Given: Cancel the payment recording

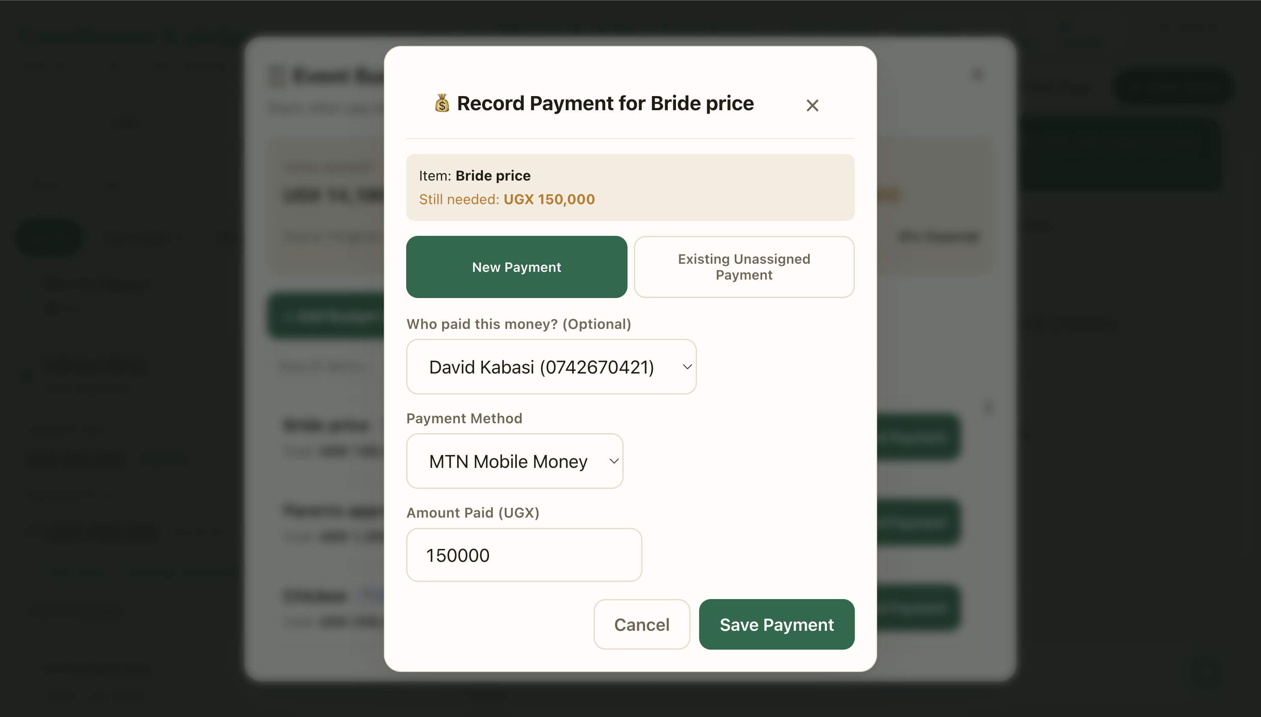Looking at the screenshot, I should tap(642, 624).
